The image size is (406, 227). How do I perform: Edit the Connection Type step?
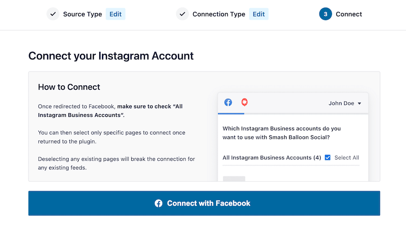(x=259, y=14)
